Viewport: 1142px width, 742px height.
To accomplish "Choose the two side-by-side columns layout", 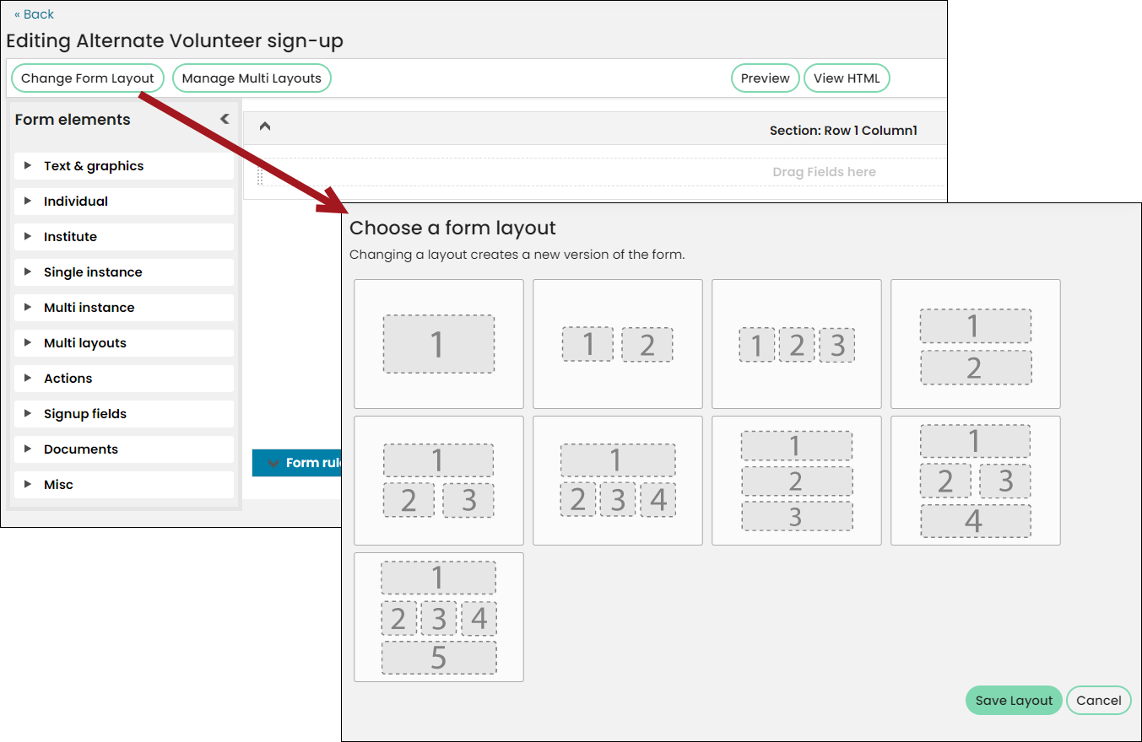I will tap(618, 344).
